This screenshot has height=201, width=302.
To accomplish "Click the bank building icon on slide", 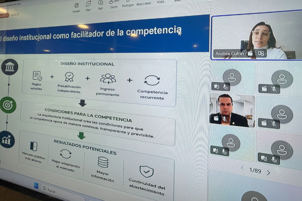I will (10, 67).
